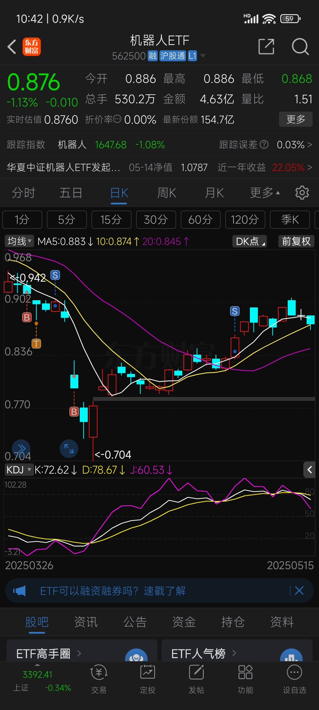Open the 股吧 tab
This screenshot has width=319, height=710.
37,622
